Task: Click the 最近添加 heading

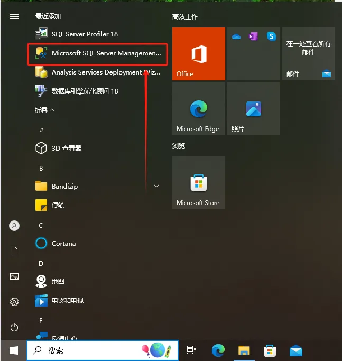Action: [x=48, y=16]
